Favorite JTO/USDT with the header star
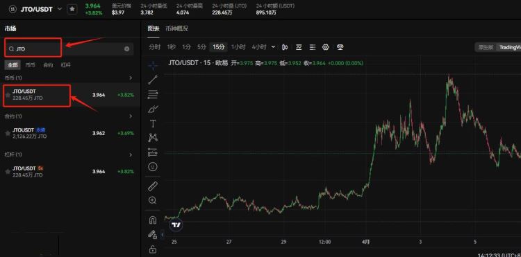This screenshot has height=257, width=521. (x=72, y=9)
